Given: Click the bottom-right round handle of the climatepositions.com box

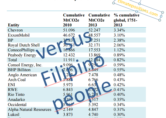Looking at the screenshot, I should click(x=160, y=20).
